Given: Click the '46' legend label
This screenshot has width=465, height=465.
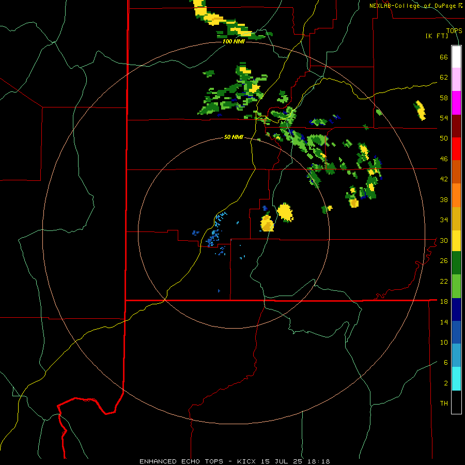Looking at the screenshot, I should (x=444, y=159).
